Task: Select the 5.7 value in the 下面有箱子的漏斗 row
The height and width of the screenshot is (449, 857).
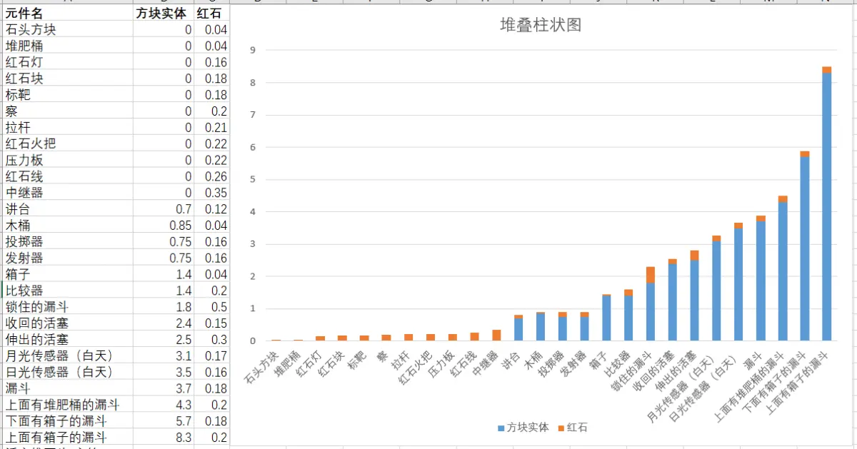Action: (x=164, y=421)
